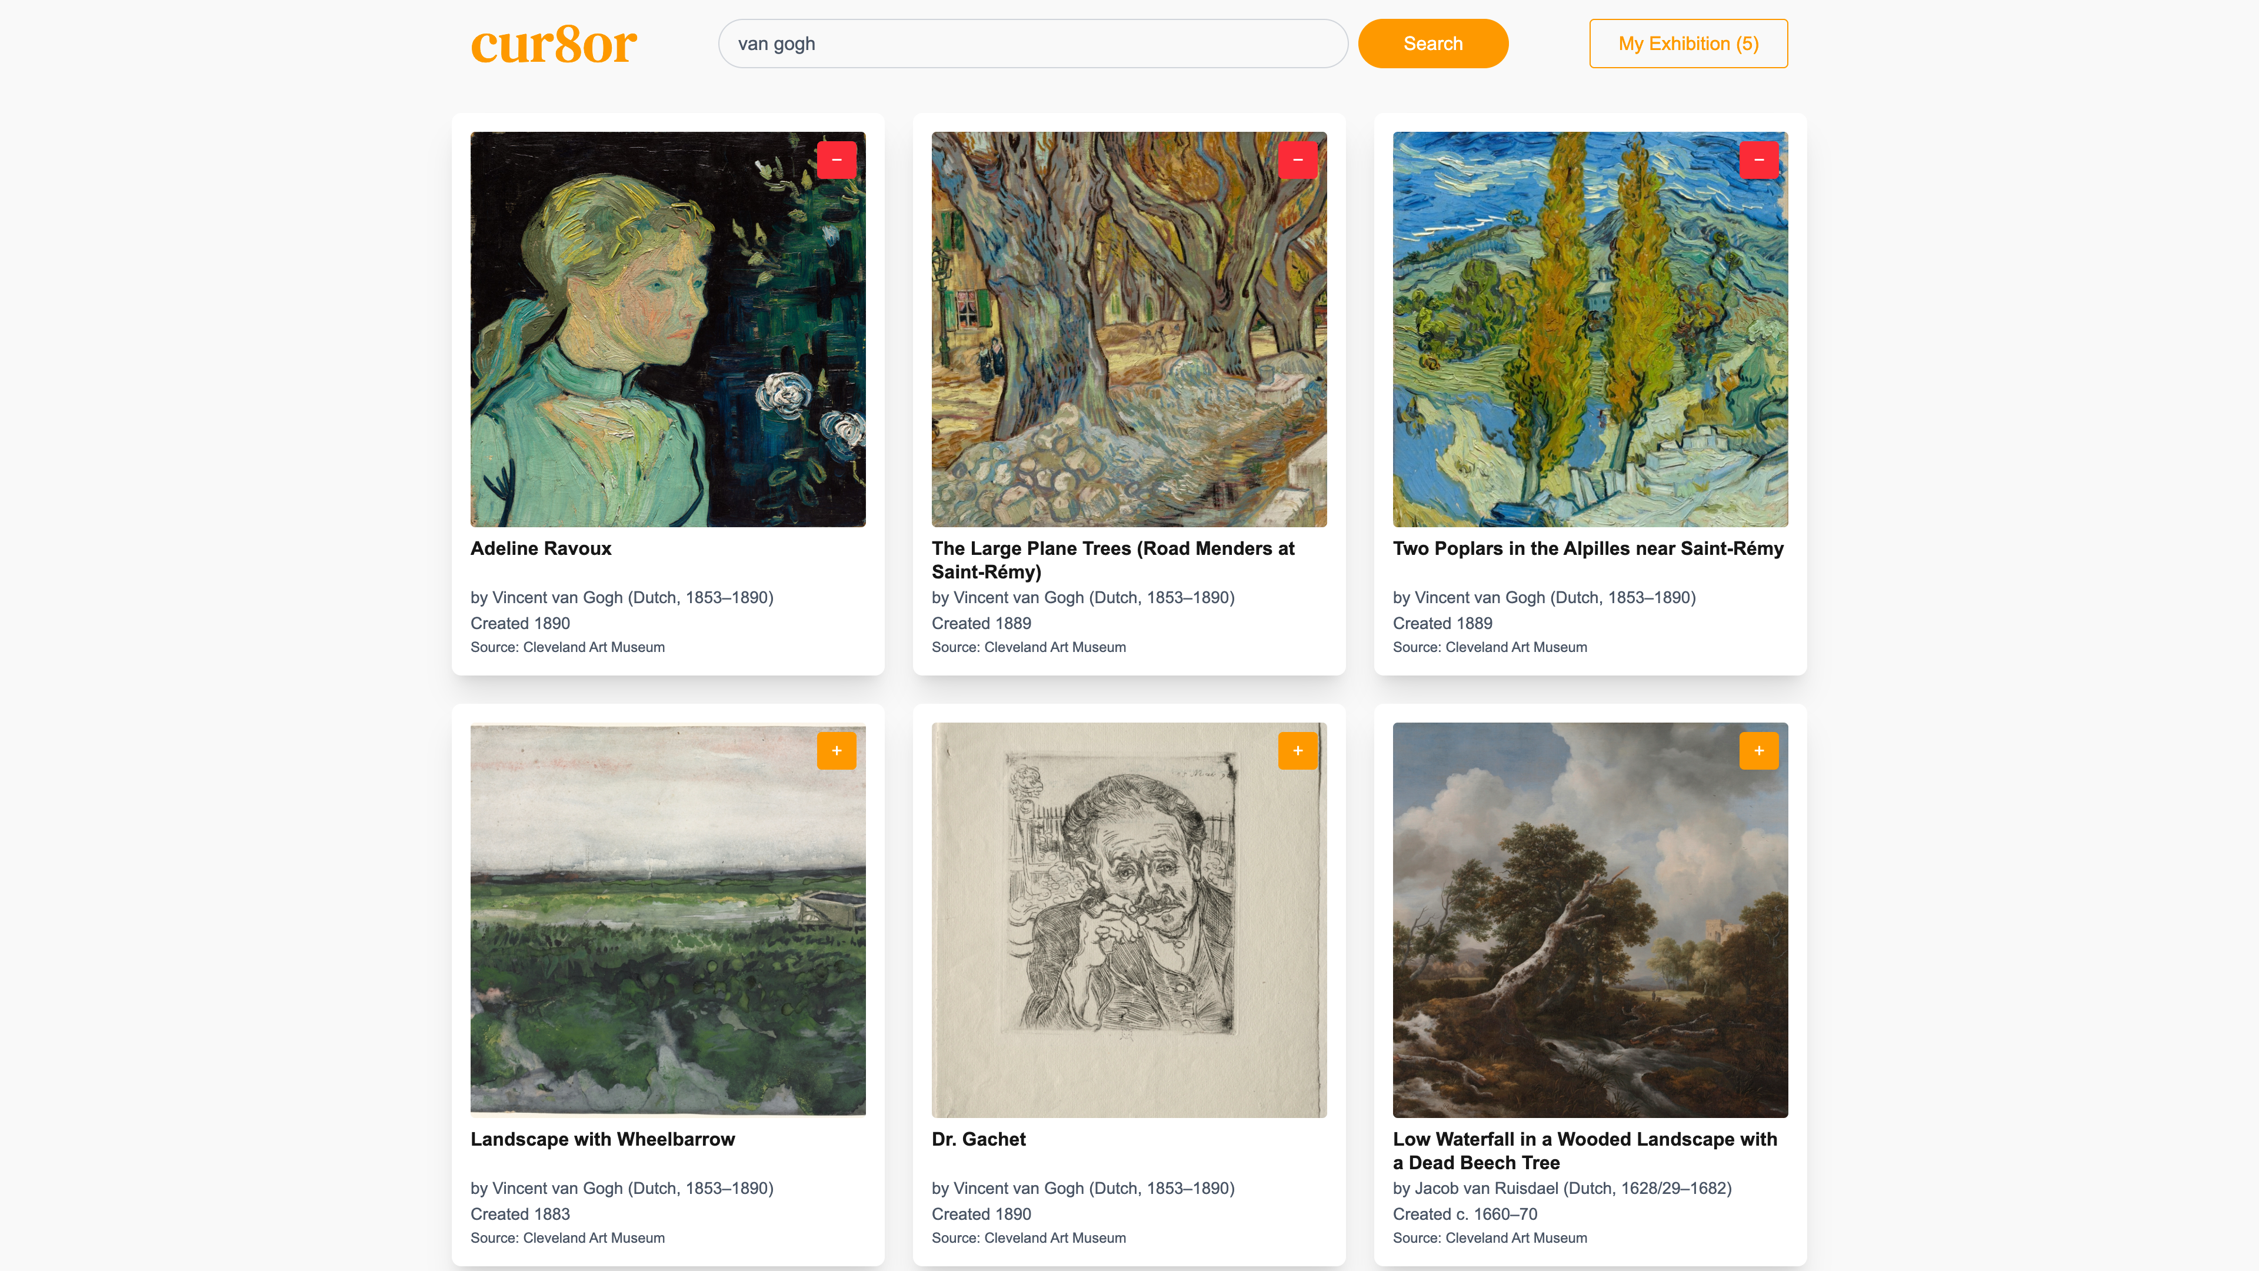Image resolution: width=2259 pixels, height=1271 pixels.
Task: Open the Low Waterfall painting image
Action: click(1591, 920)
